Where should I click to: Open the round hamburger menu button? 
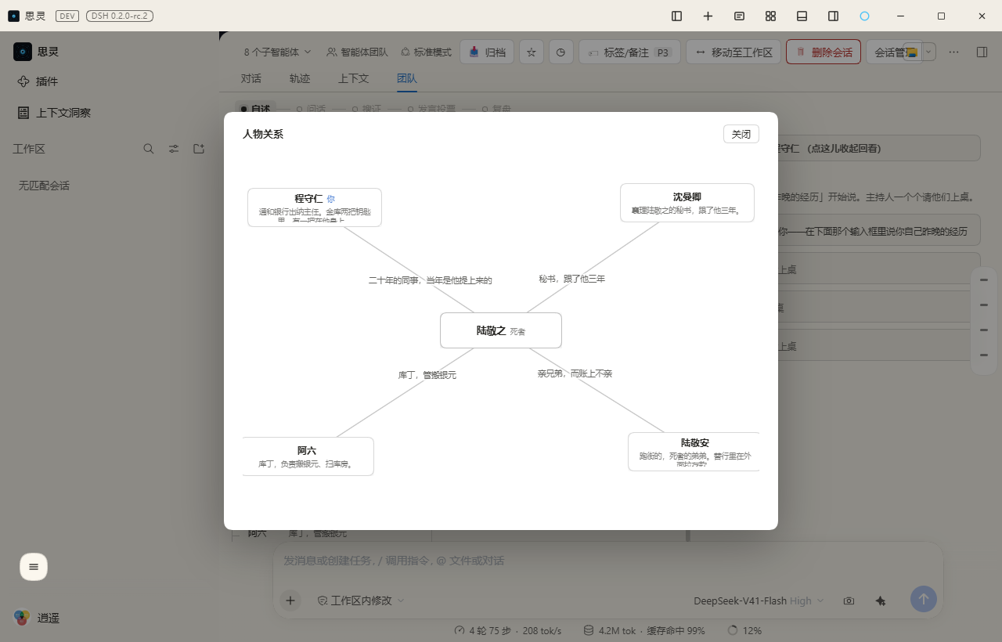click(34, 567)
